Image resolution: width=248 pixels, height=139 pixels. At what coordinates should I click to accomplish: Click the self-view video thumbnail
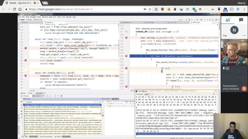pos(231,126)
